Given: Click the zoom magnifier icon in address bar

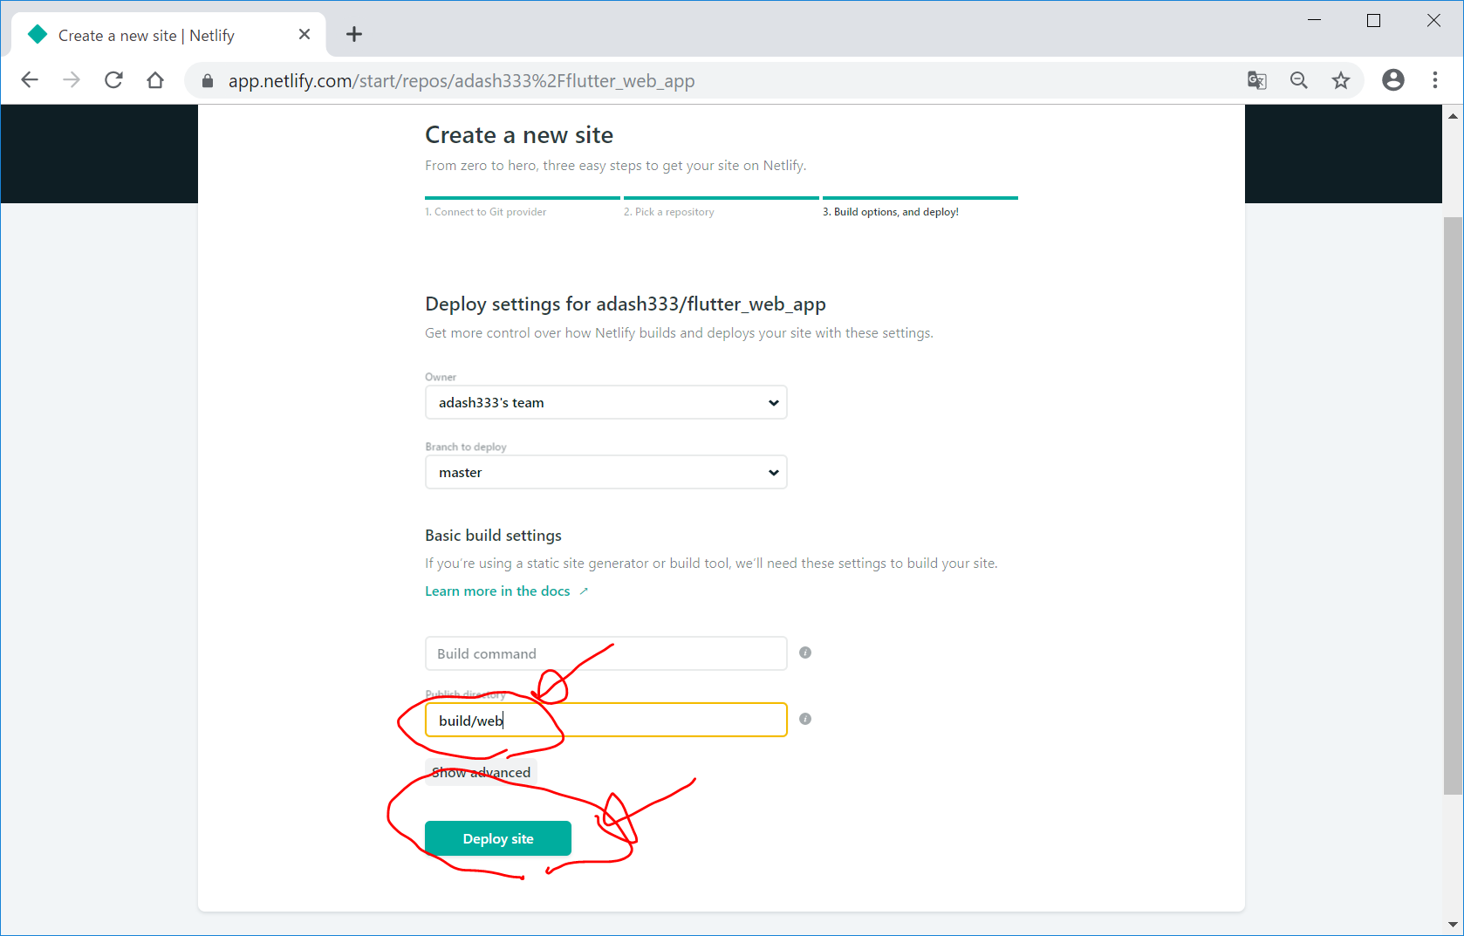Looking at the screenshot, I should (1298, 80).
